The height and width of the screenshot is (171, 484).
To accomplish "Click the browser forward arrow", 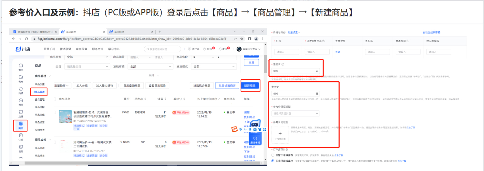I will 20,39.
